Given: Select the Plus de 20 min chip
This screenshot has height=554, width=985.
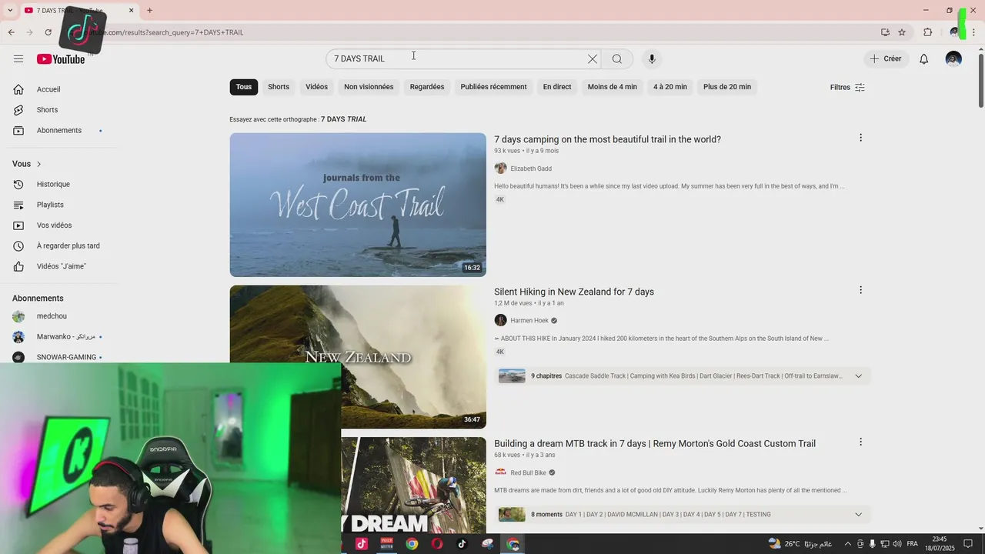Looking at the screenshot, I should (x=727, y=87).
